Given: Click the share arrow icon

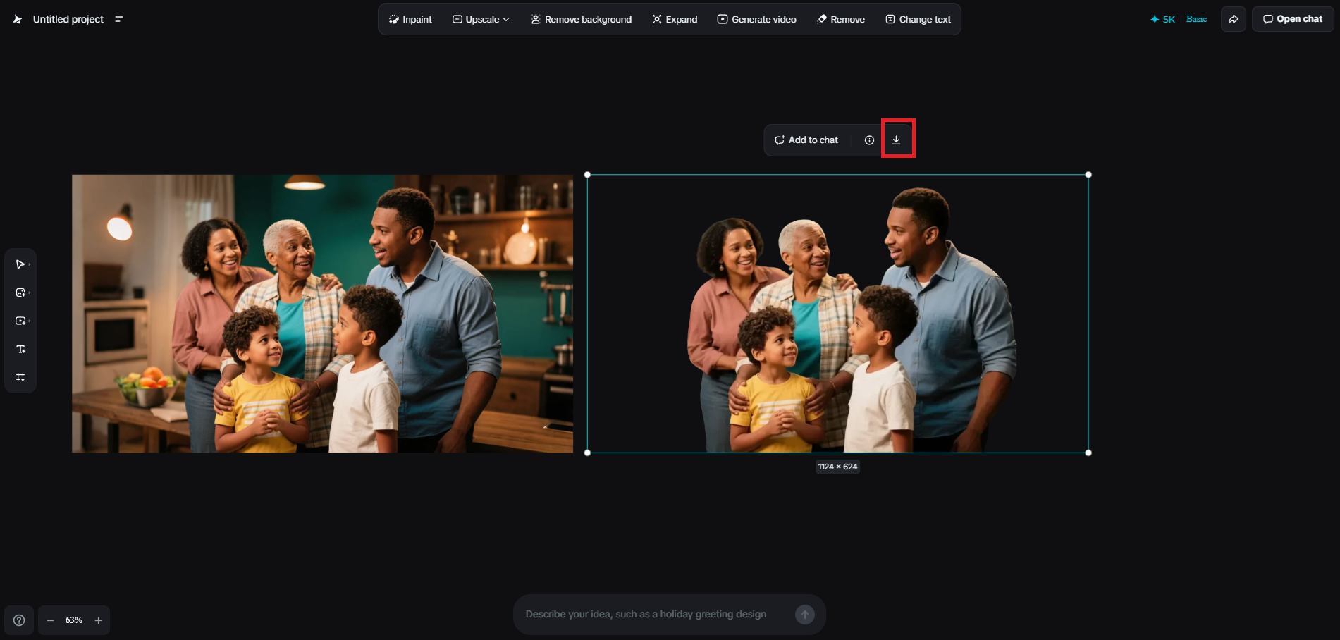Looking at the screenshot, I should coord(1234,19).
